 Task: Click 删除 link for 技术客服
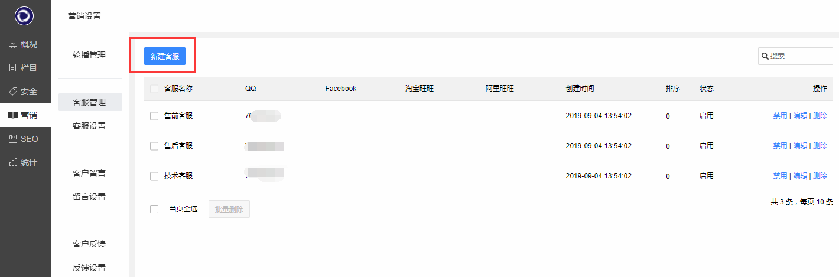coord(820,176)
